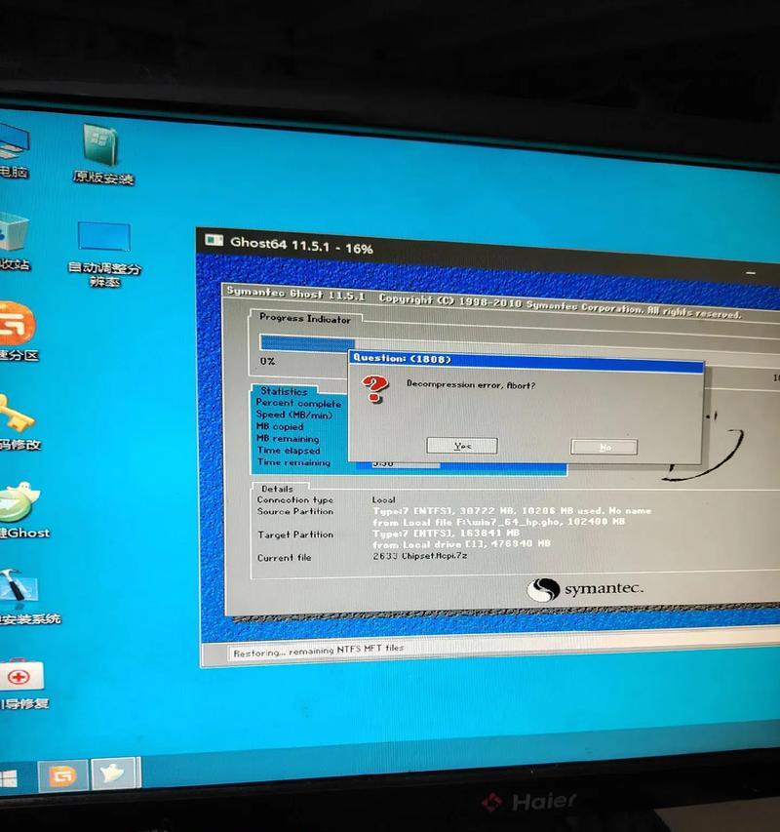Click the 'Local' connection type value
The width and height of the screenshot is (780, 832).
383,499
